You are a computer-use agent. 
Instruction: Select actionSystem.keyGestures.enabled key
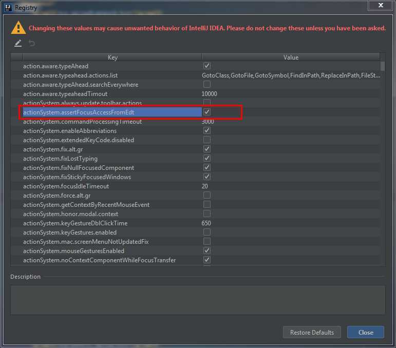[70, 233]
